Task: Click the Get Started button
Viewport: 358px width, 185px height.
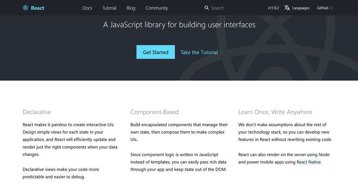Action: pyautogui.click(x=156, y=52)
